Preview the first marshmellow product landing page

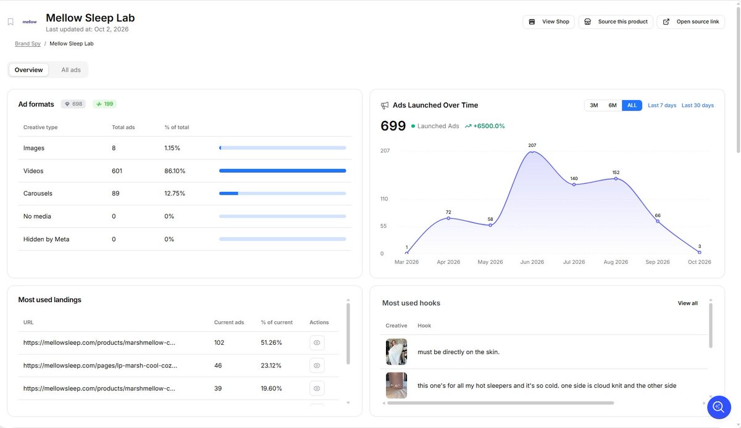click(317, 343)
